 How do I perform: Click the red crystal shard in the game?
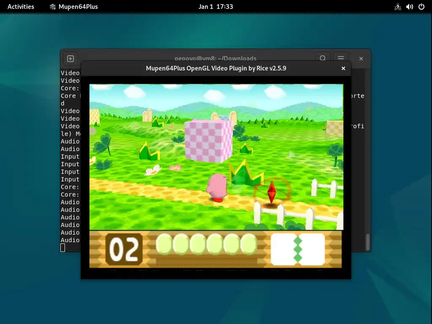272,192
